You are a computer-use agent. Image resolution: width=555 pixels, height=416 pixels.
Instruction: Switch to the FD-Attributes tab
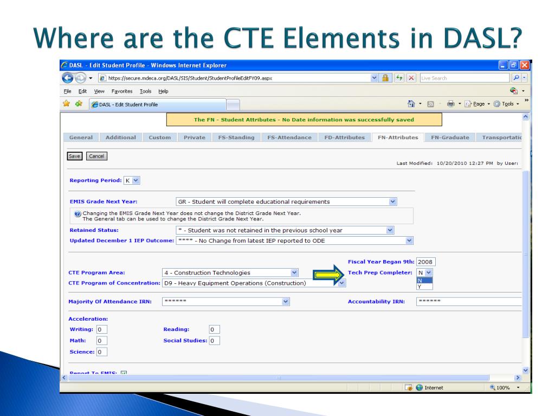tap(345, 138)
